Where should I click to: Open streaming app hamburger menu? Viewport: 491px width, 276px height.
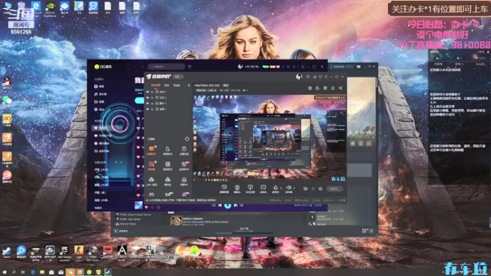point(326,77)
